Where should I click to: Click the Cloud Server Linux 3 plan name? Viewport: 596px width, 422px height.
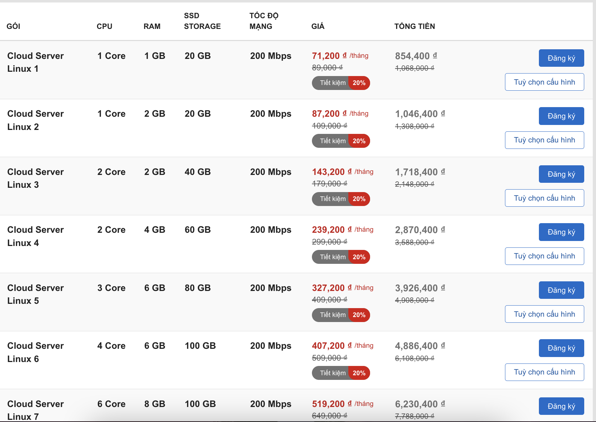[x=36, y=179]
